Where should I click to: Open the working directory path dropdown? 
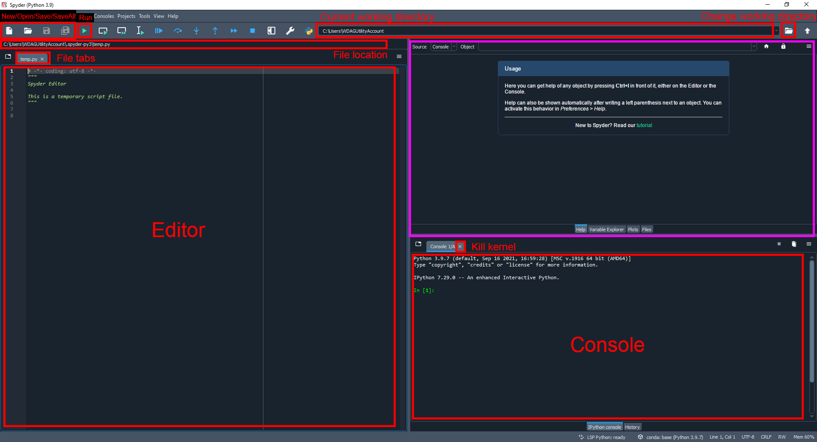[777, 31]
